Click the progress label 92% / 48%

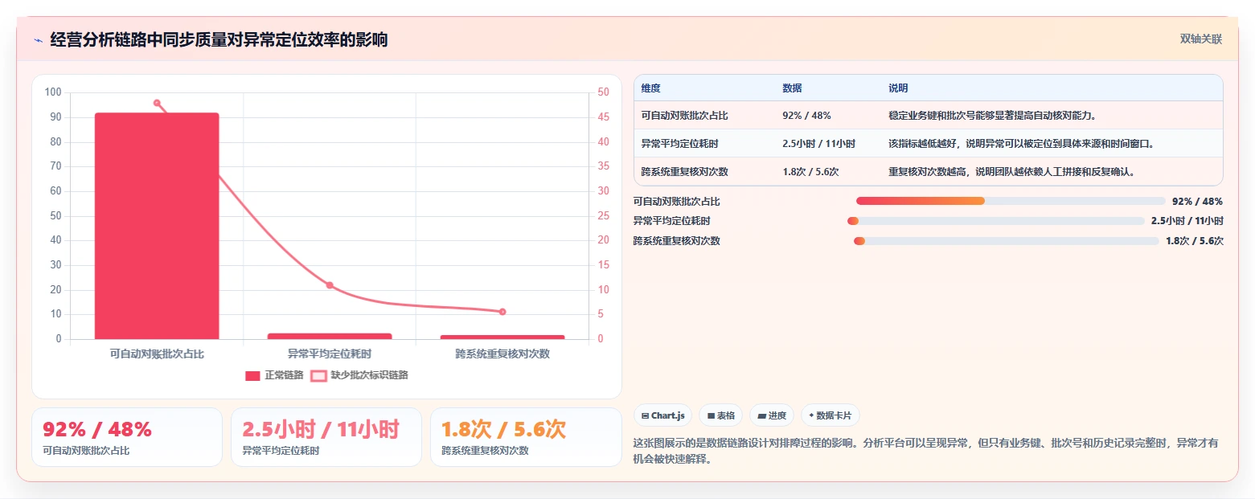click(x=1197, y=202)
